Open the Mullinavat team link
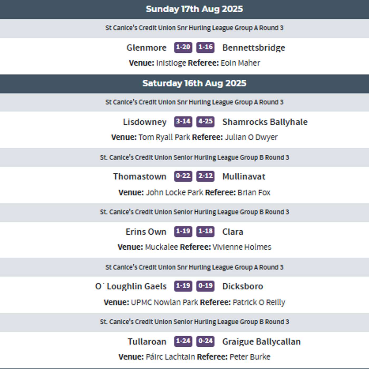 click(244, 177)
